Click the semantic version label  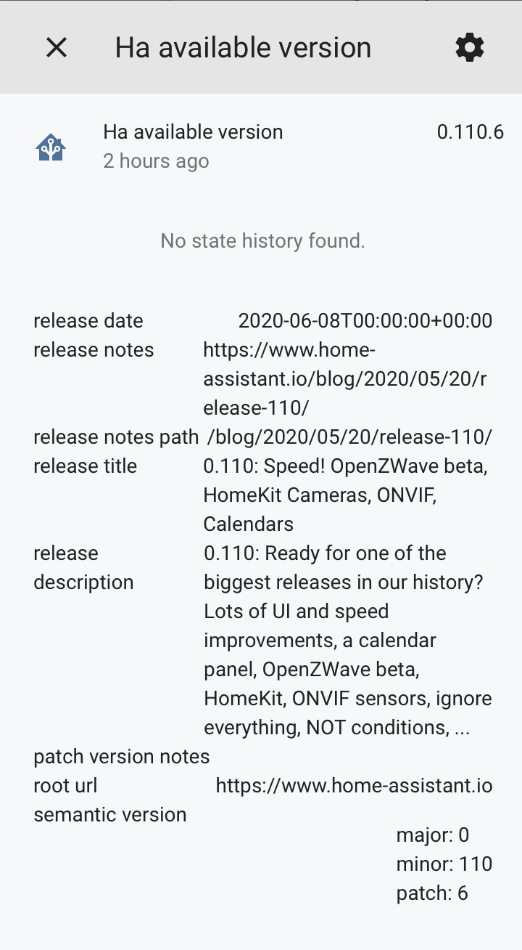(110, 815)
